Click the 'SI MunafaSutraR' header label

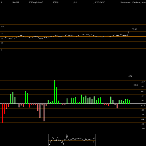pos(36,2)
